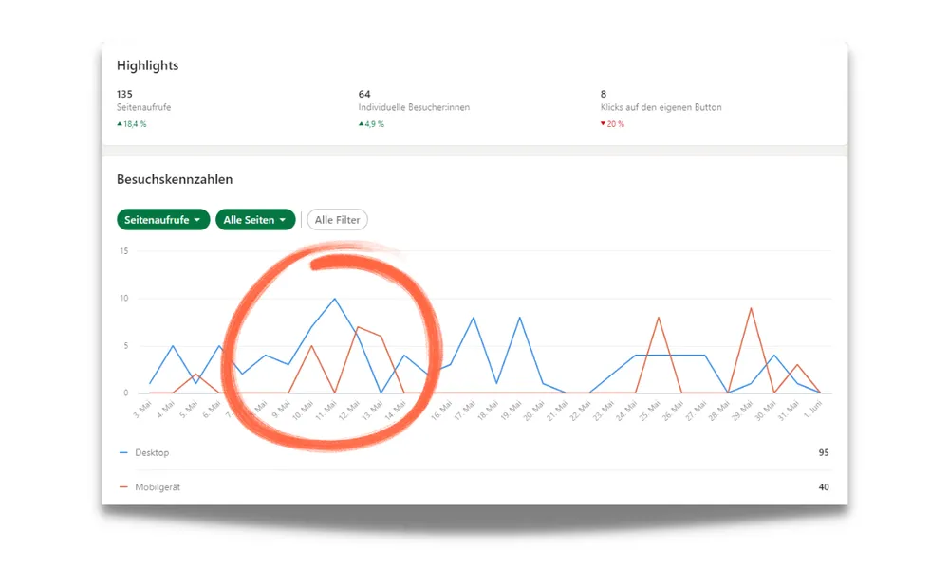Open the Seitenaufrufe metric dropdown
949x585 pixels.
click(x=163, y=220)
